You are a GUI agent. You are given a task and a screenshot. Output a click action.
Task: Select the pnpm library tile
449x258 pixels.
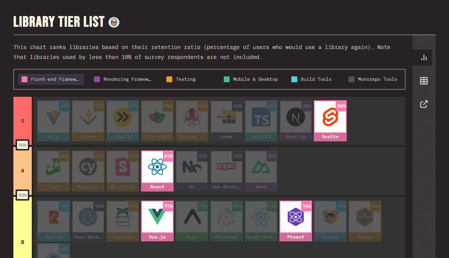(226, 121)
